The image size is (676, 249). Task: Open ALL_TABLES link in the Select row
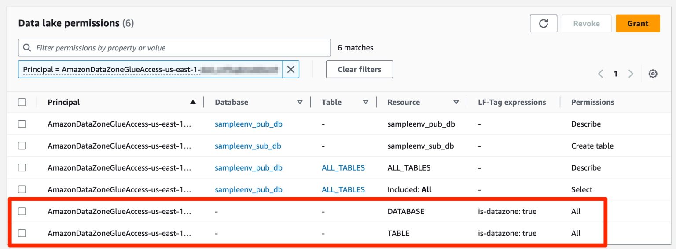coord(343,190)
